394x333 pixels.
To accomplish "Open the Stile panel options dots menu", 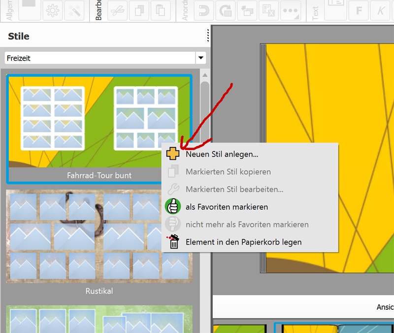I will tap(208, 36).
